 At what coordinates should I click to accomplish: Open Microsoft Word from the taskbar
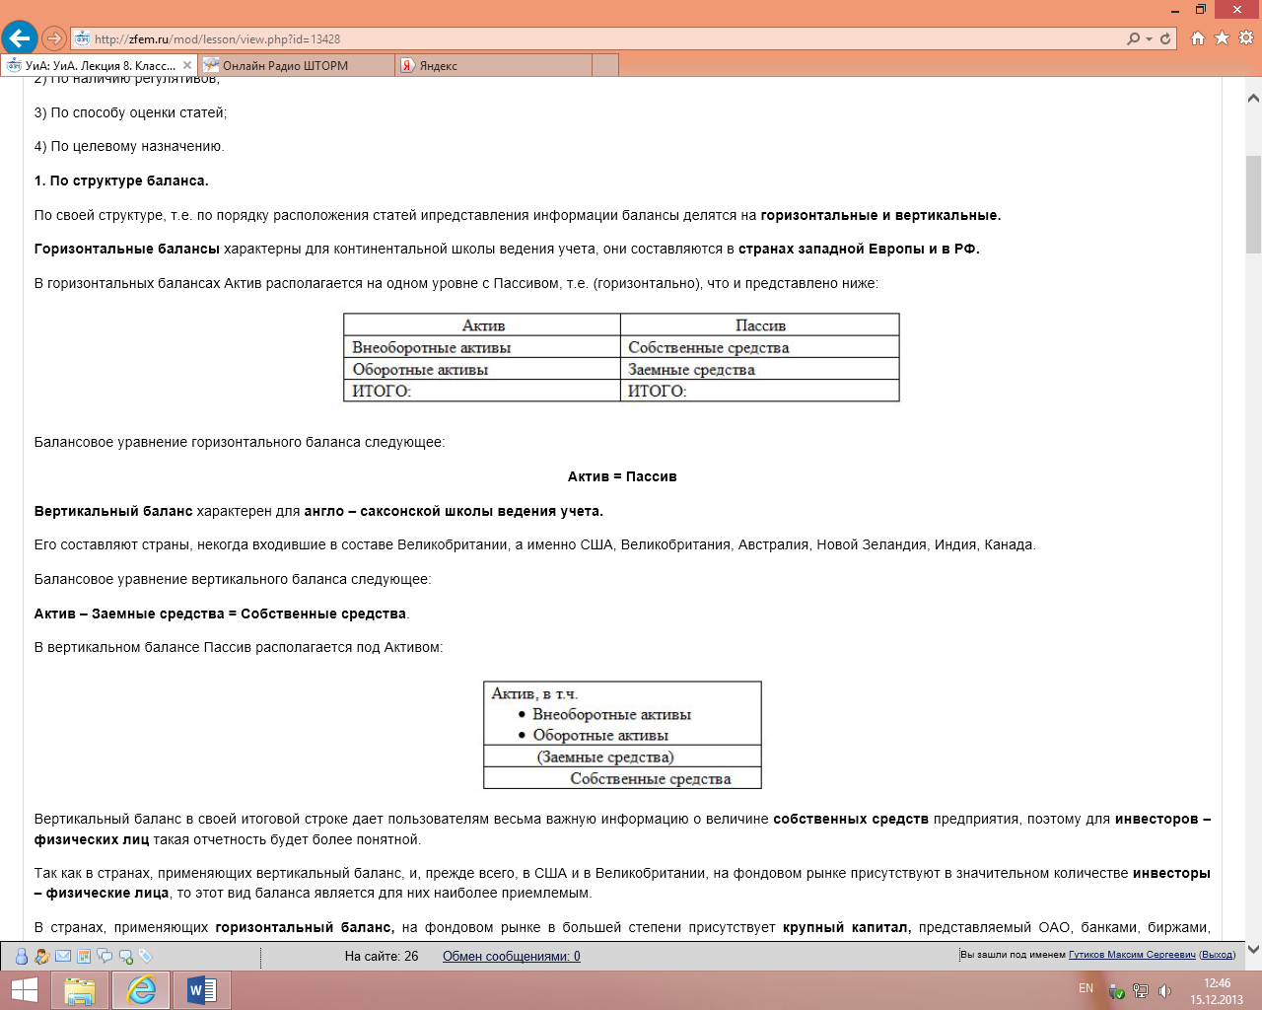[202, 989]
